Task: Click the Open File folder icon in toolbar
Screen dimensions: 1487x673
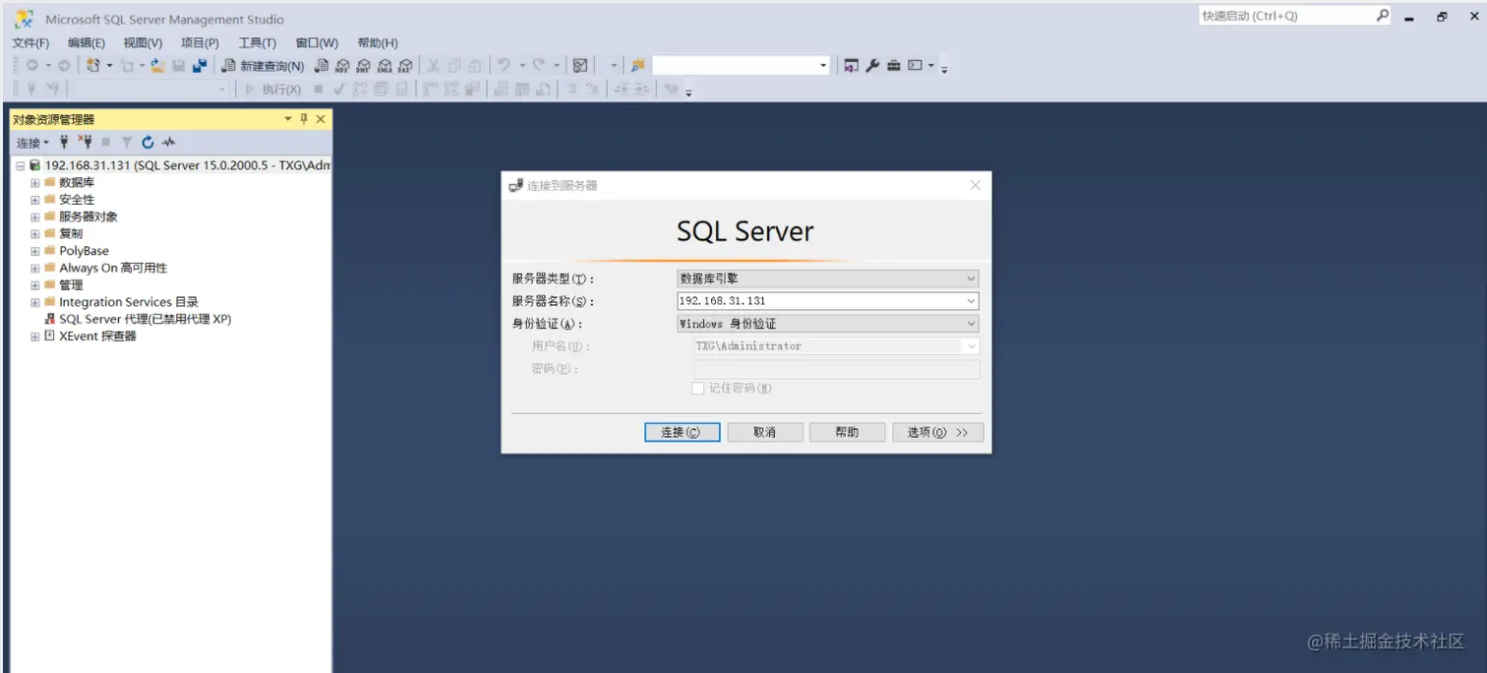Action: coord(156,65)
